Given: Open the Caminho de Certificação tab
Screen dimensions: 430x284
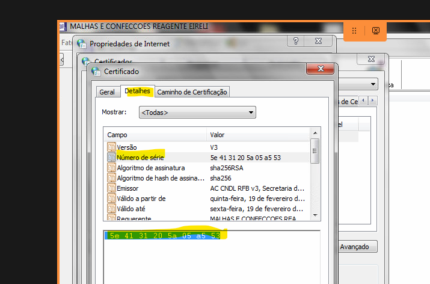Looking at the screenshot, I should click(192, 92).
